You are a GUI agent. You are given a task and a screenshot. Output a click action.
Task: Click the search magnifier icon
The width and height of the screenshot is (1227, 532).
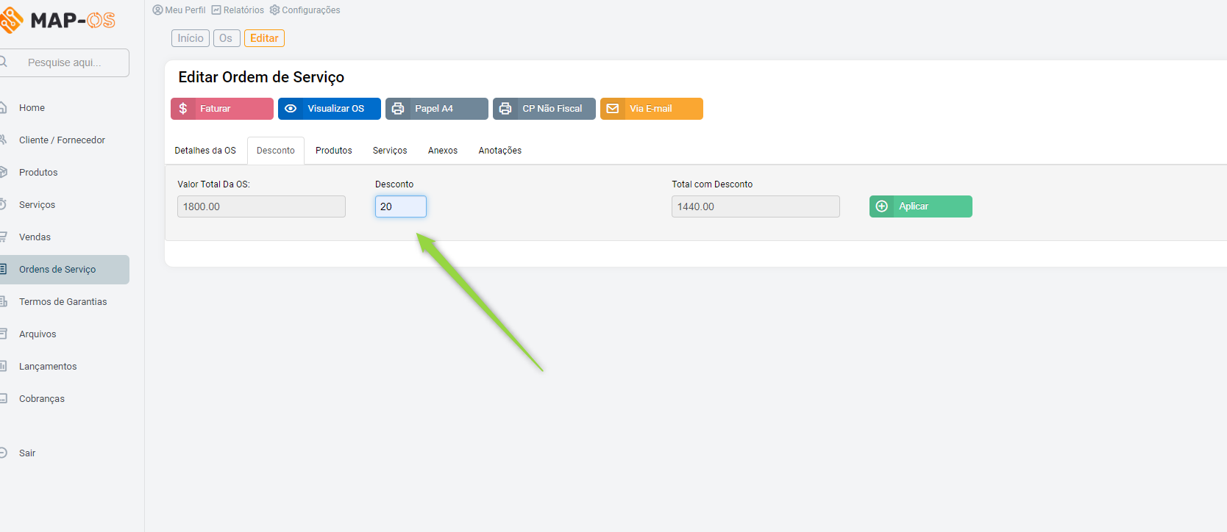pos(3,62)
